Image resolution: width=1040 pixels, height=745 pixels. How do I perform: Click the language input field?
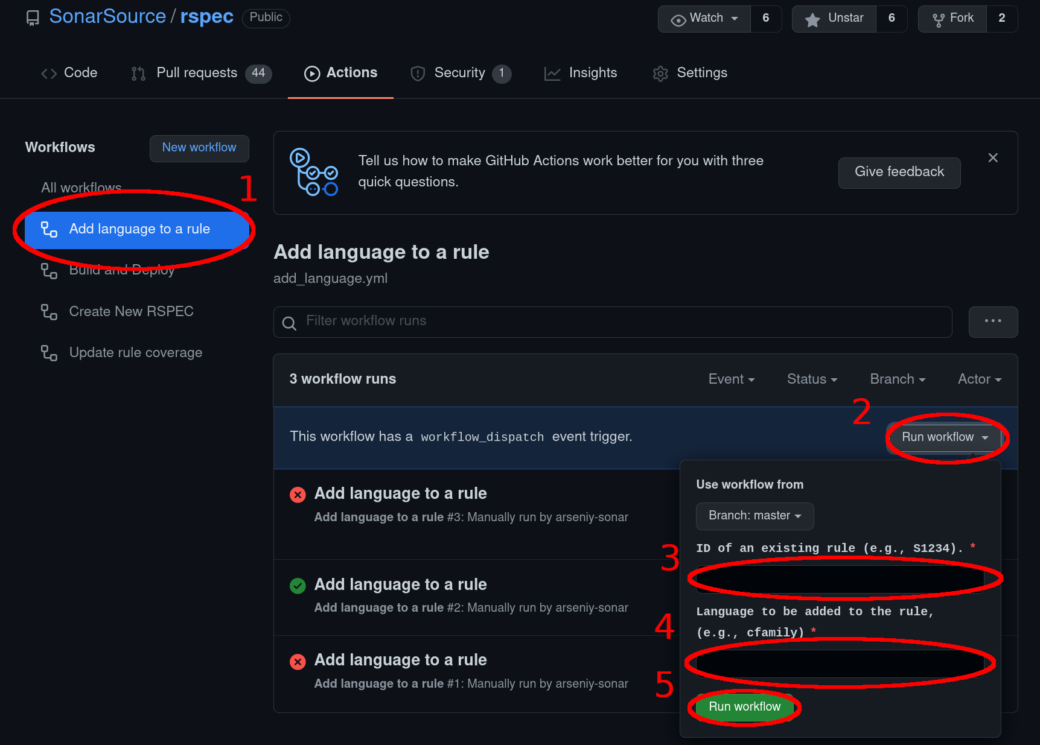point(840,664)
